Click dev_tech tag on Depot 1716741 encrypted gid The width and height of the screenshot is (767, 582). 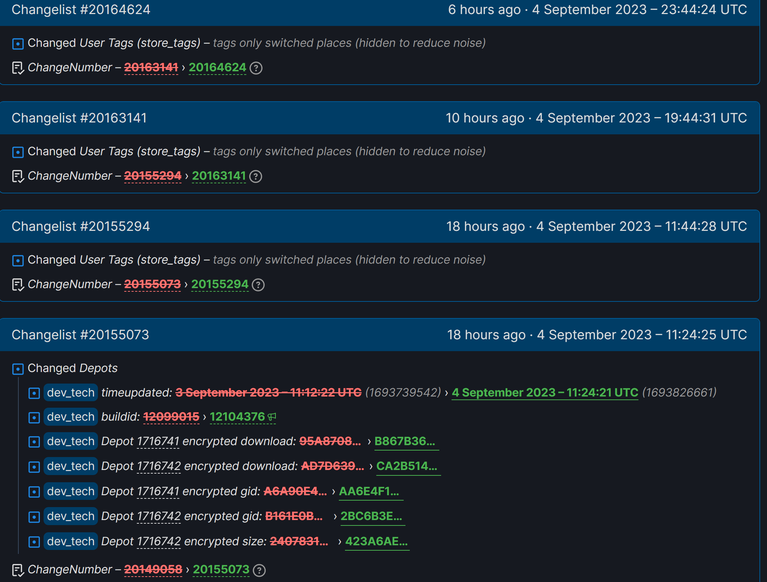(71, 491)
